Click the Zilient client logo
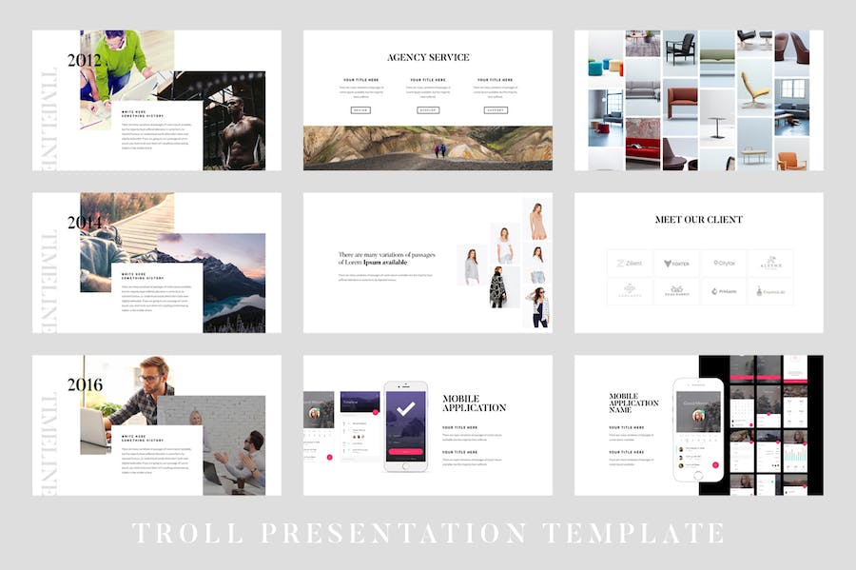Viewport: 856px width, 570px height. [x=630, y=264]
